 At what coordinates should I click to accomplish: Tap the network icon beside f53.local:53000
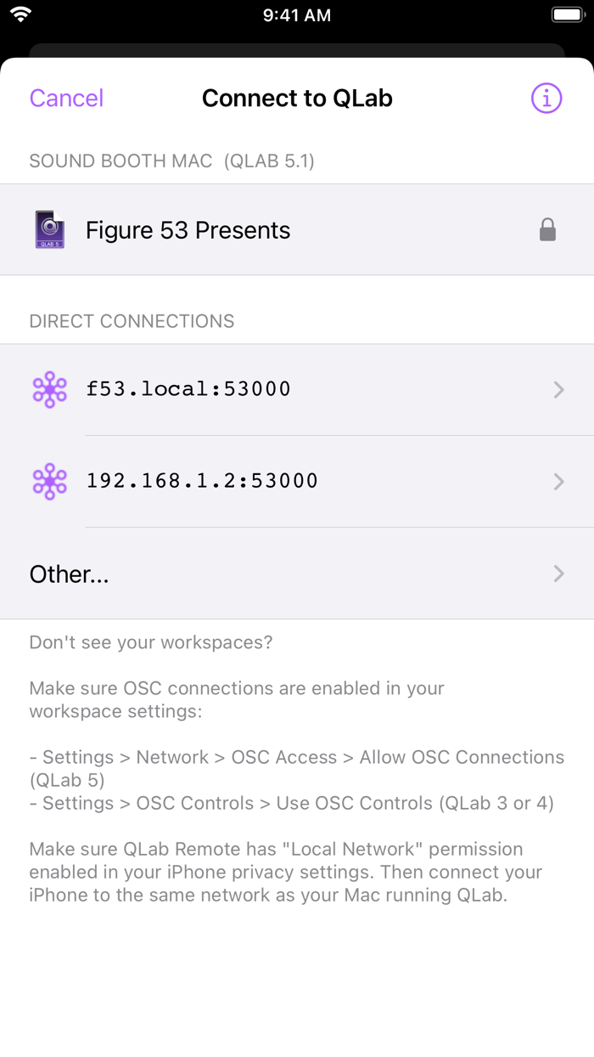pyautogui.click(x=48, y=389)
